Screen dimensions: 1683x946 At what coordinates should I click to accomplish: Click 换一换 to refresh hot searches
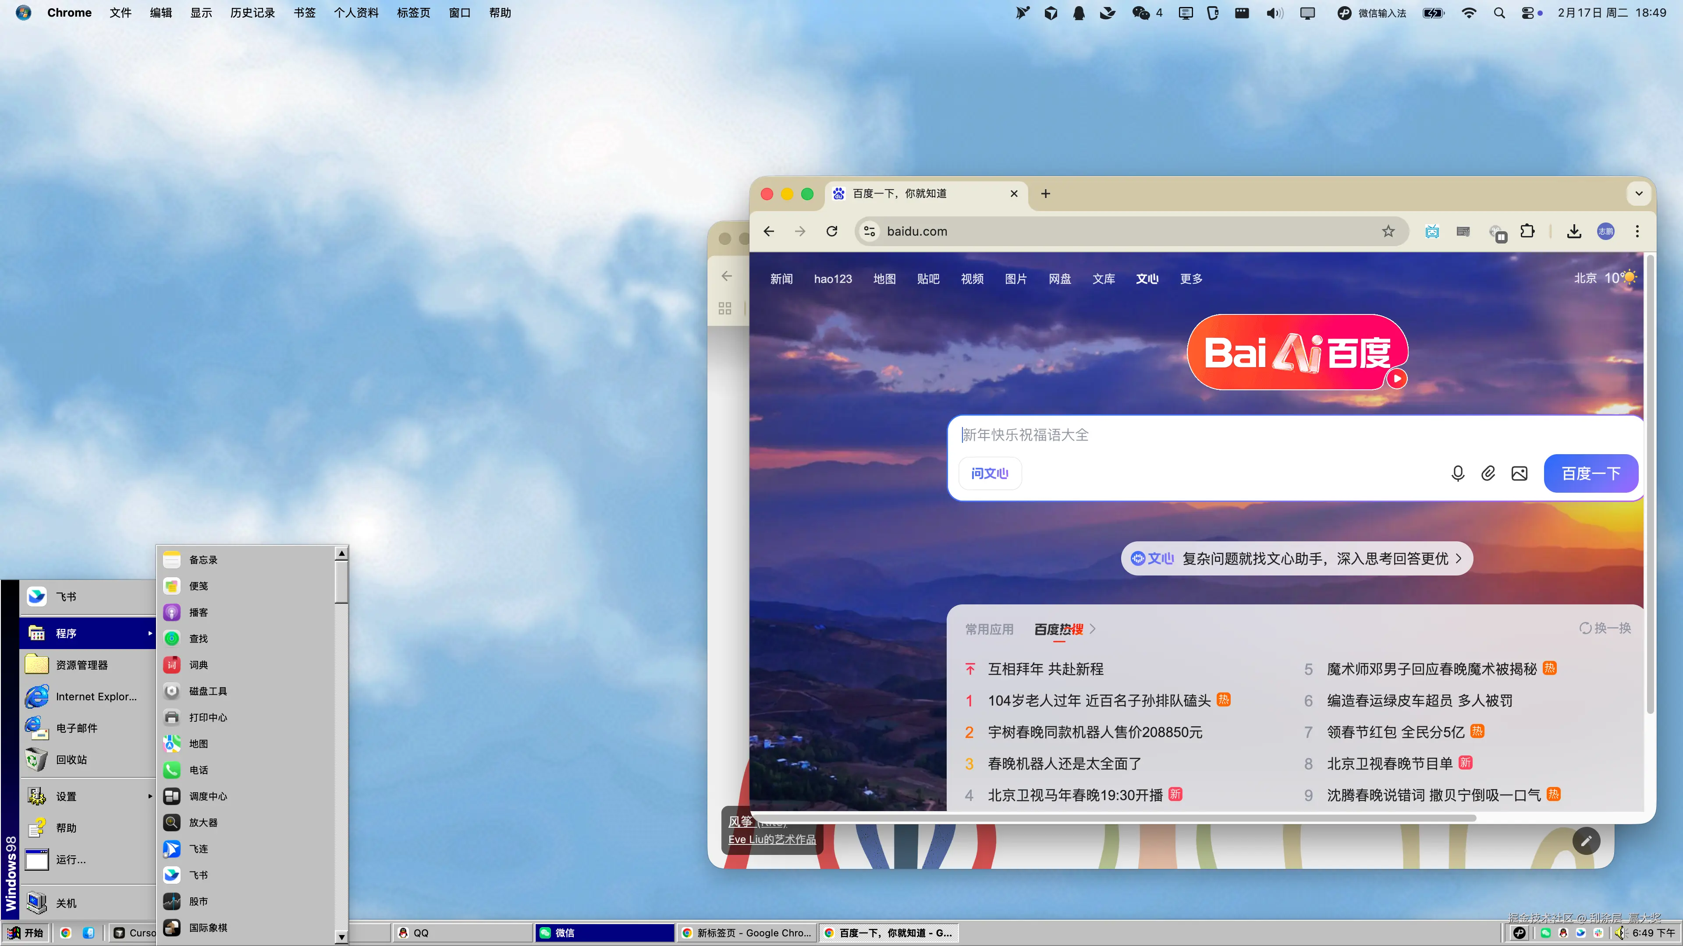1605,628
